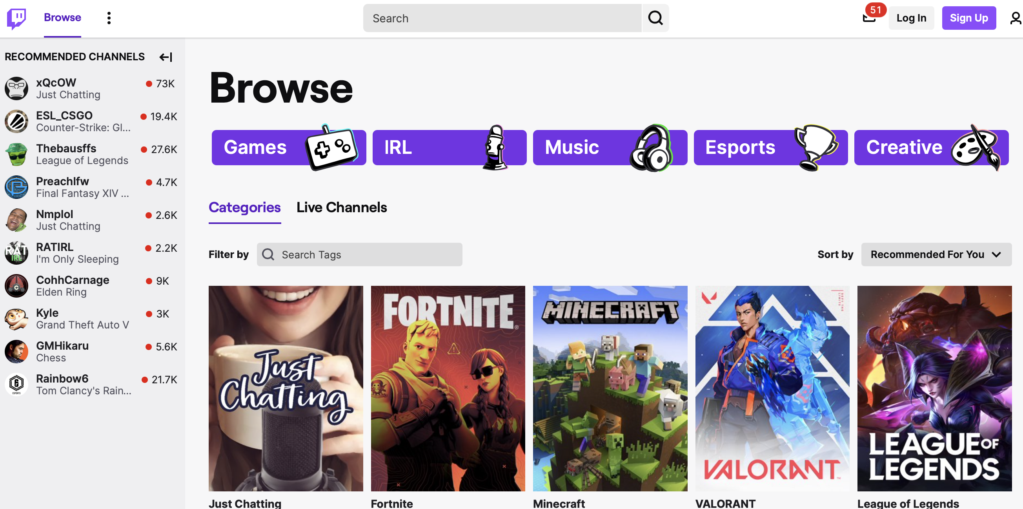Click the Log In button
Viewport: 1023px width, 509px height.
point(911,18)
